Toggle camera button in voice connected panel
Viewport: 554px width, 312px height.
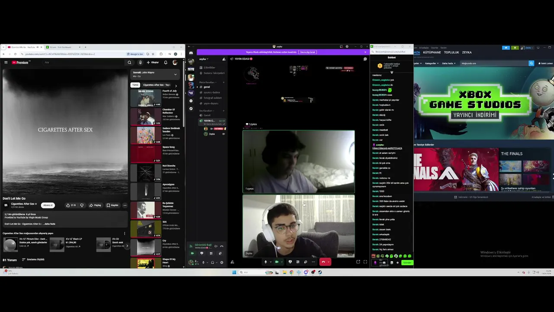tap(192, 253)
